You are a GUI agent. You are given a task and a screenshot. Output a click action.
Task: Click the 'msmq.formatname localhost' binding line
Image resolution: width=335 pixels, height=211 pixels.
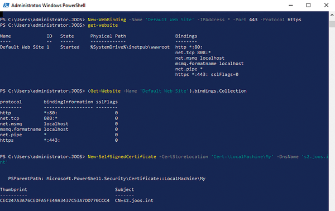[x=209, y=64]
